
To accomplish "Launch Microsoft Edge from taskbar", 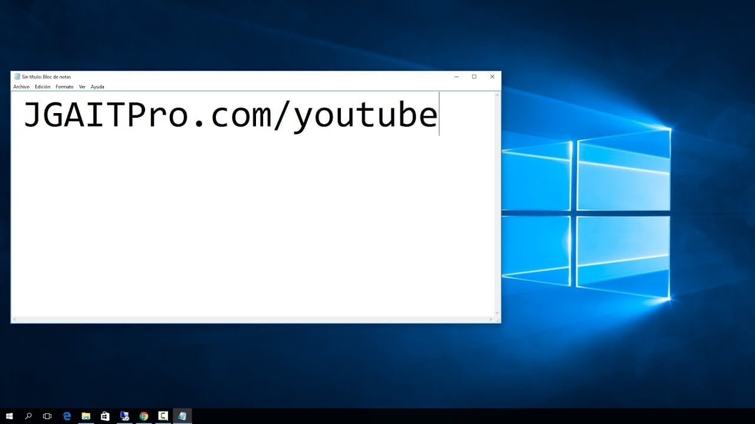I will pos(67,416).
